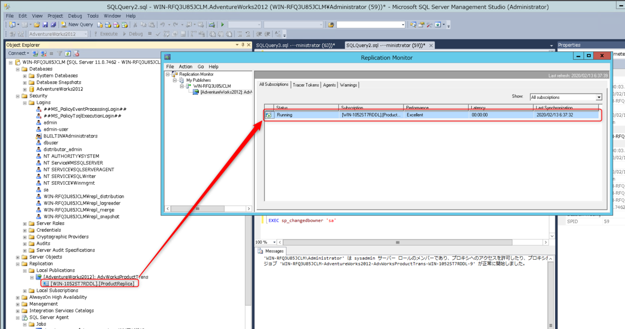The height and width of the screenshot is (329, 625).
Task: Click the Open File folder icon in toolbar
Action: 37,24
